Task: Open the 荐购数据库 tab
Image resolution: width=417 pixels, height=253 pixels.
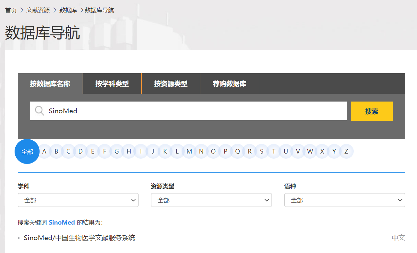Action: pos(230,84)
